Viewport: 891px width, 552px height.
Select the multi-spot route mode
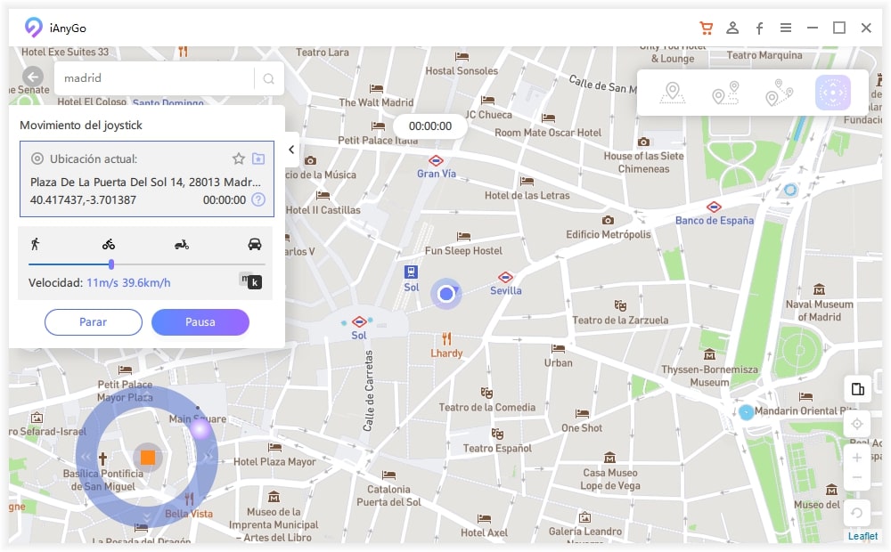(779, 93)
